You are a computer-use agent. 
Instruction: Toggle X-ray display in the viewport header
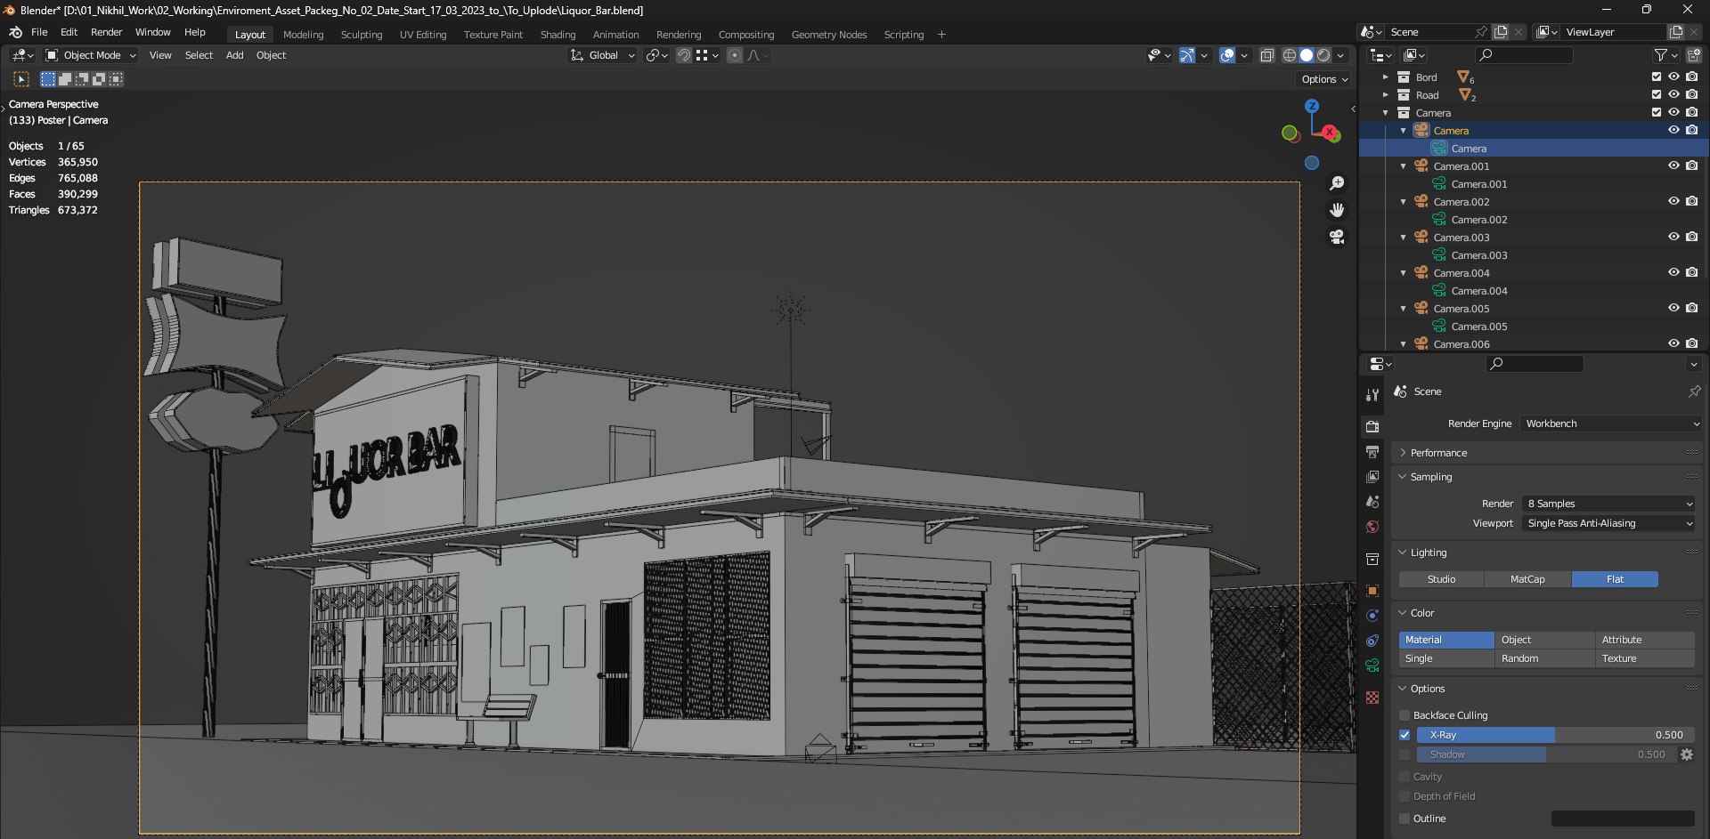pos(1267,55)
